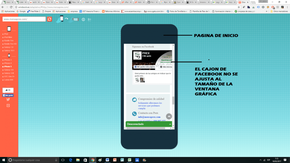Share via email envelope icon

pos(8,106)
